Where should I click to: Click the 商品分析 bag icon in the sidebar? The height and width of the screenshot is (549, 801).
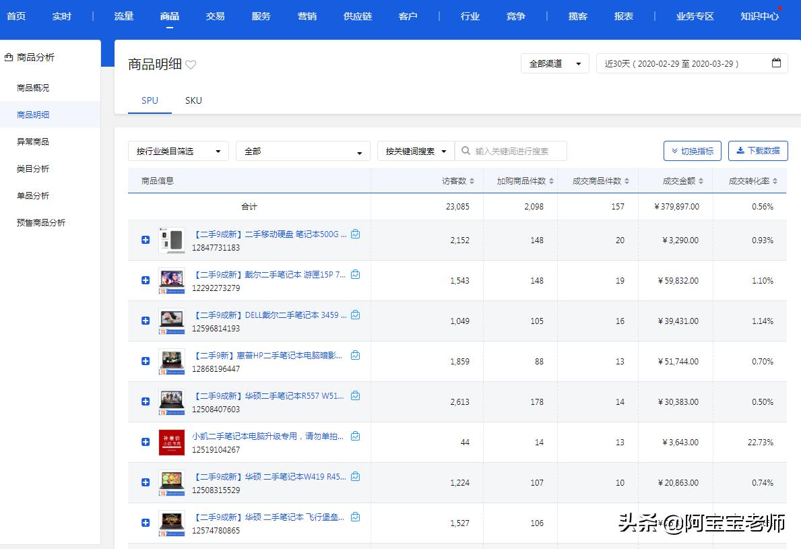tap(8, 57)
